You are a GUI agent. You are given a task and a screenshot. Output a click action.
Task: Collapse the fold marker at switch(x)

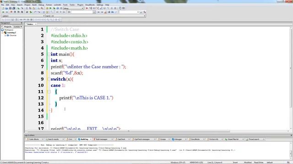pos(49,79)
